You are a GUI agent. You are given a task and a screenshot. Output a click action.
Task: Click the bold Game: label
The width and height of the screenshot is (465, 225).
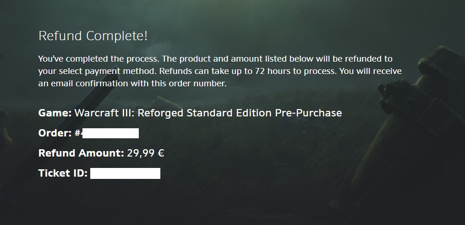pos(55,113)
